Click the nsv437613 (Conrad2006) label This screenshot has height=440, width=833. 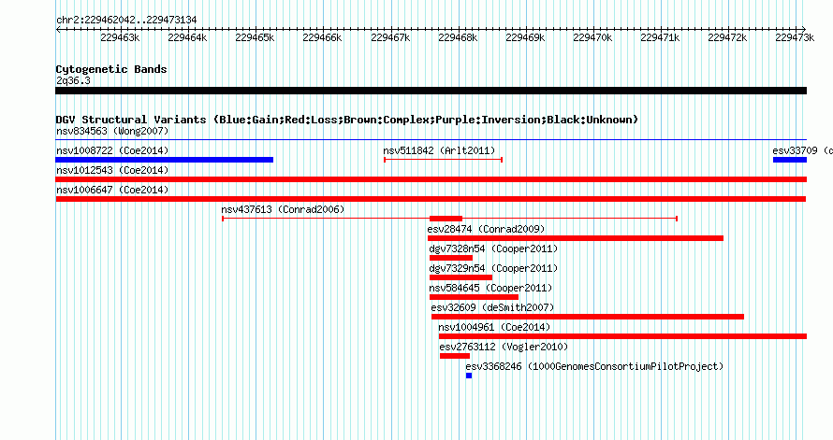coord(283,209)
